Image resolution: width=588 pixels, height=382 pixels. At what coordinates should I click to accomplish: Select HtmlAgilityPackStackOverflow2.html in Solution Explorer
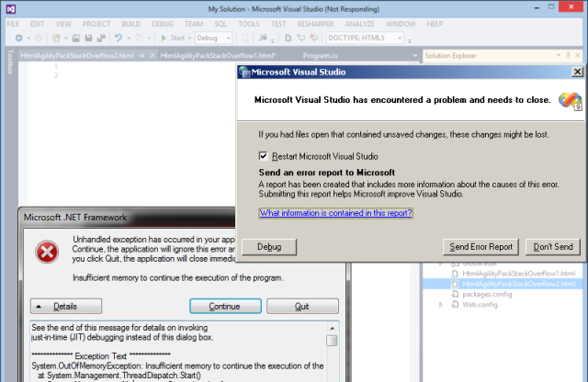point(518,284)
